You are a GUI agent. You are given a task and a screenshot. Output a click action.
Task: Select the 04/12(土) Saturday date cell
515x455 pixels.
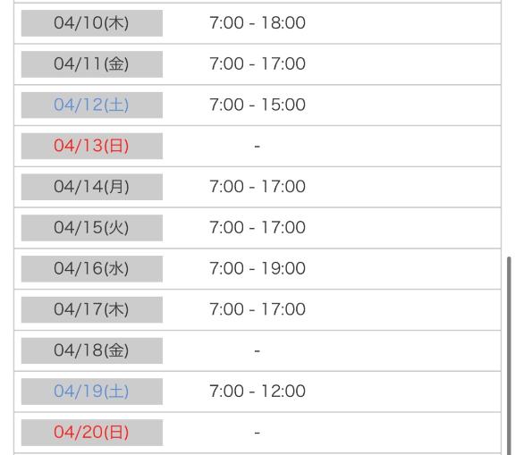pyautogui.click(x=92, y=105)
